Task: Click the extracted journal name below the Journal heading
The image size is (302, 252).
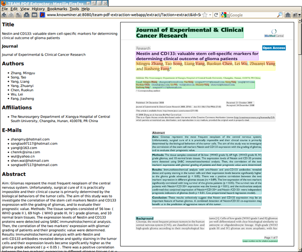Action: click(x=44, y=55)
